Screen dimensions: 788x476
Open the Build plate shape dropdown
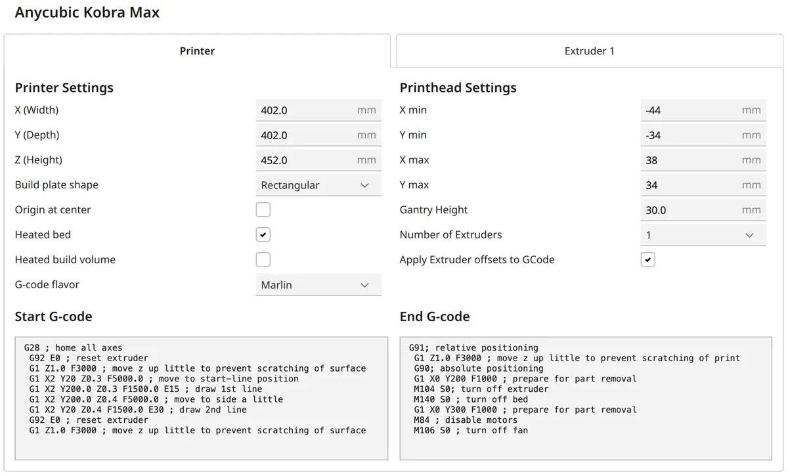point(318,185)
